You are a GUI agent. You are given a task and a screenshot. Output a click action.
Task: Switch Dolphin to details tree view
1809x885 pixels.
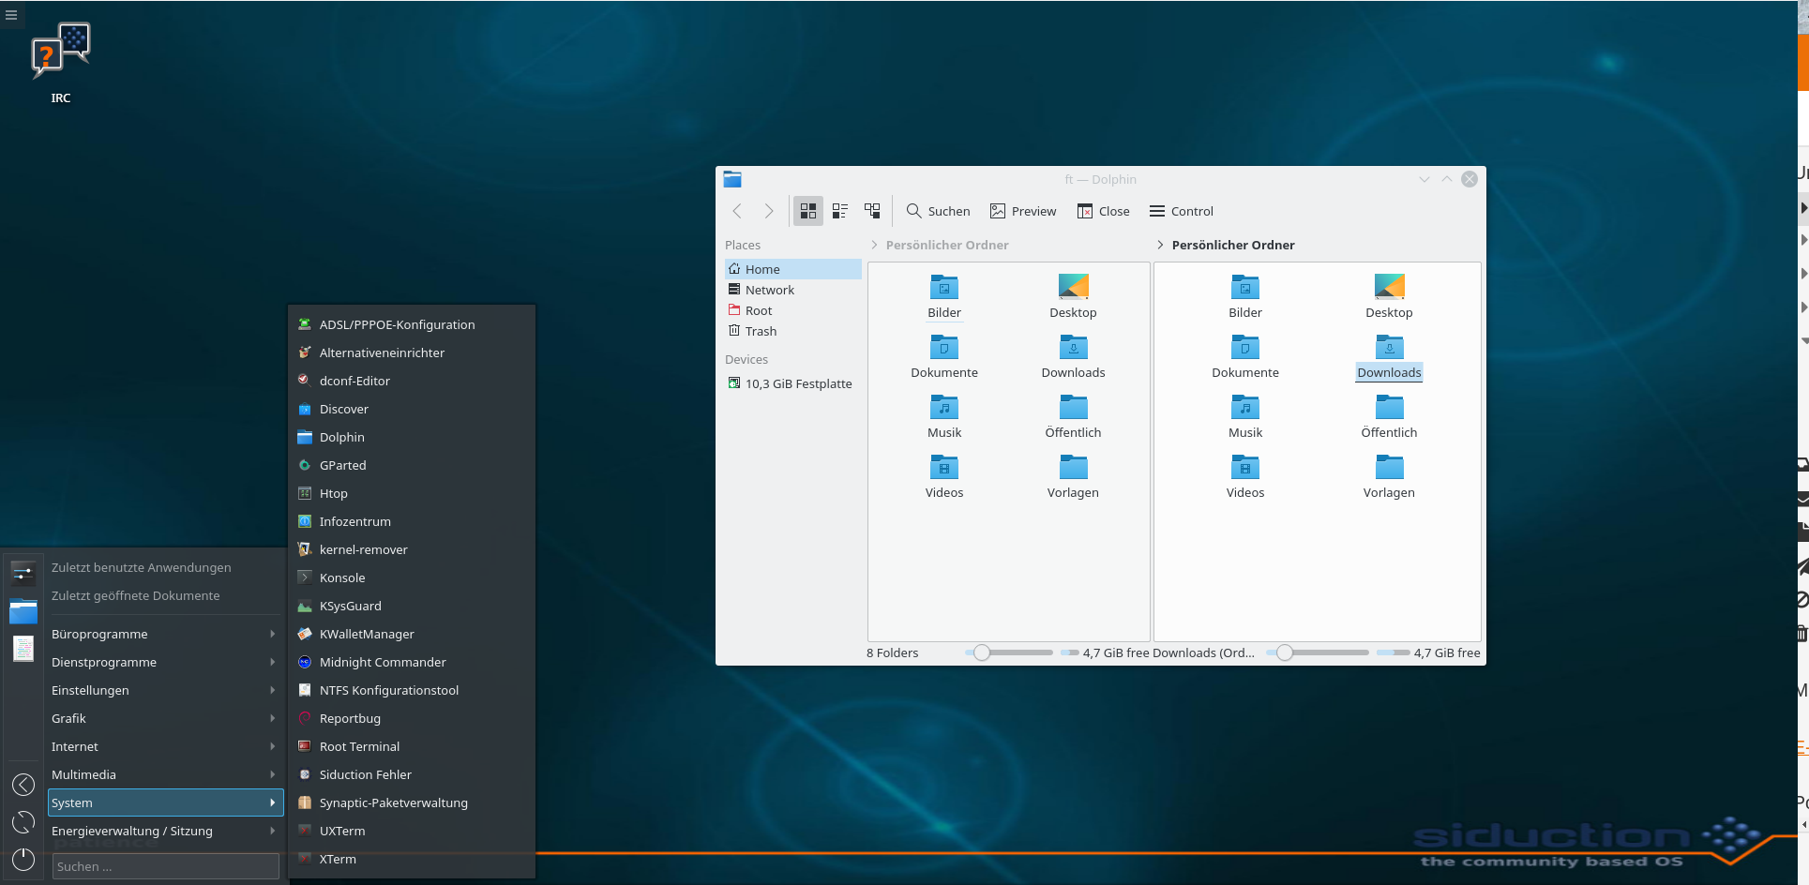[872, 211]
